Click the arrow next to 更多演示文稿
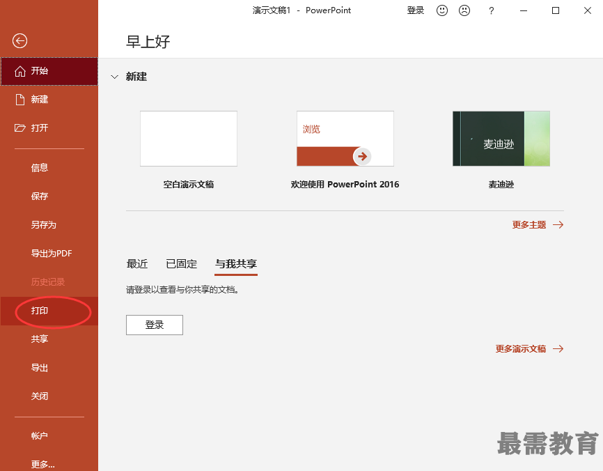 [x=558, y=348]
